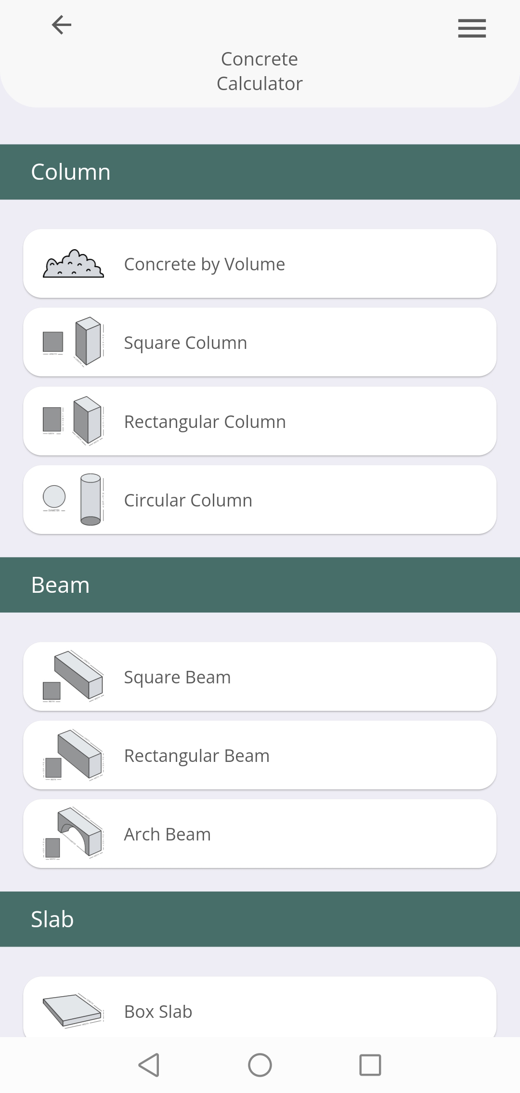Tap the square beam diagram icon
520x1093 pixels.
[73, 676]
